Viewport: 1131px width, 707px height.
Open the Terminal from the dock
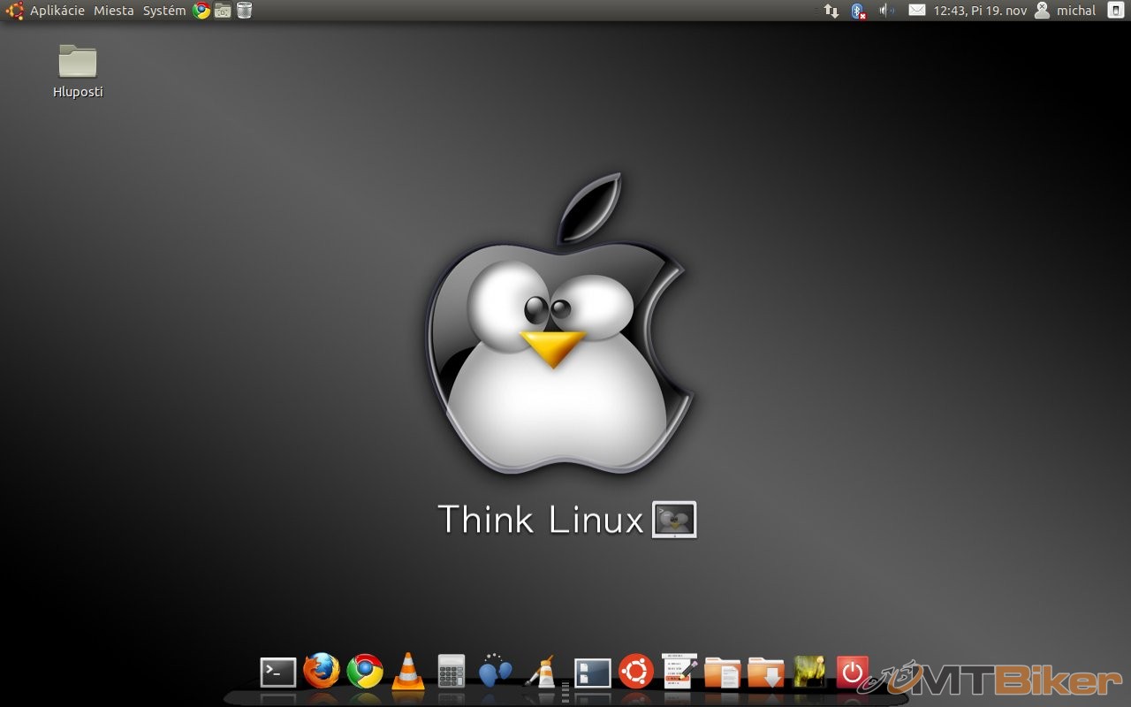click(277, 673)
